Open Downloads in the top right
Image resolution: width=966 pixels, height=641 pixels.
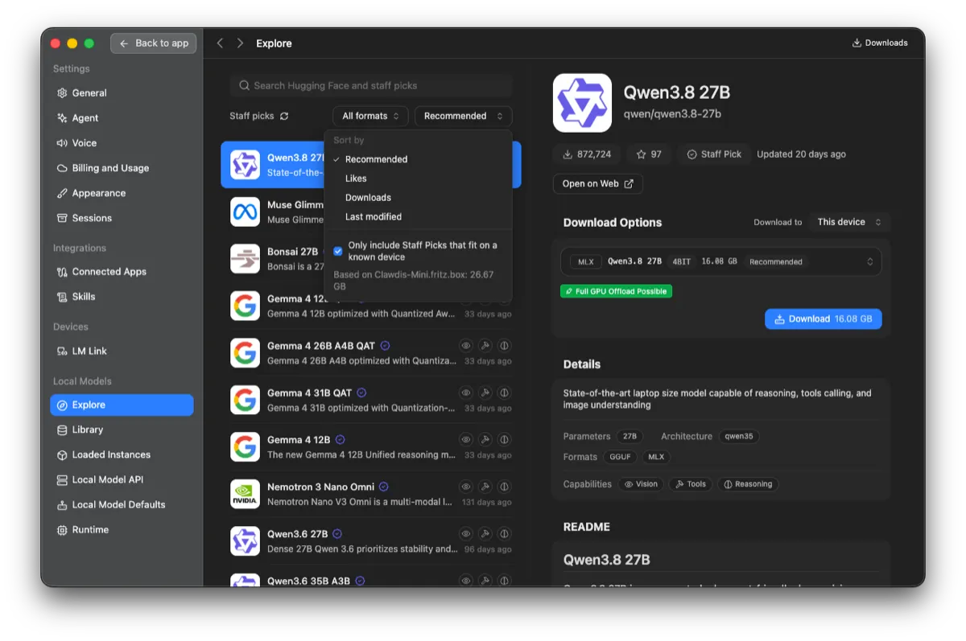[x=880, y=43]
